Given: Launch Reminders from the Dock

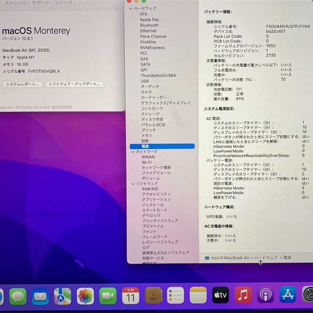Looking at the screenshot, I should coord(176,295).
